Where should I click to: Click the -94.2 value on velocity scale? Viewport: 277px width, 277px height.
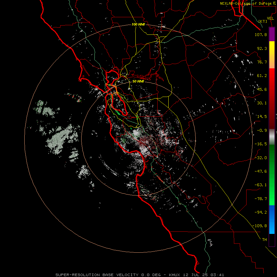[x=261, y=212]
